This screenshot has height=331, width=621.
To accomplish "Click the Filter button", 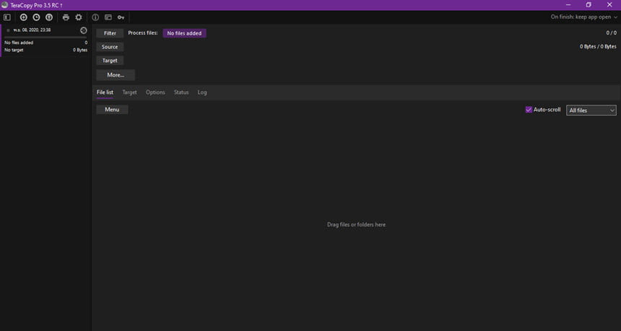I will [110, 33].
